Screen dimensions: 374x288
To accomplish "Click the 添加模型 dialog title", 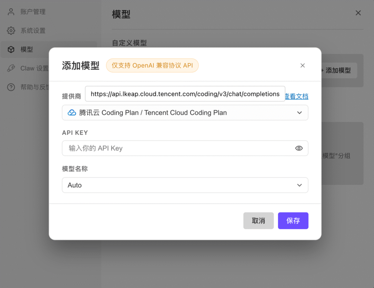I will pos(81,65).
